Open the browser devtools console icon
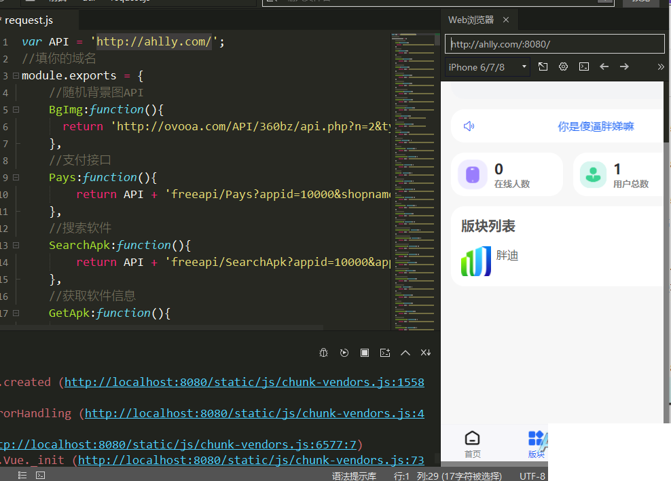This screenshot has width=671, height=481. coord(583,66)
